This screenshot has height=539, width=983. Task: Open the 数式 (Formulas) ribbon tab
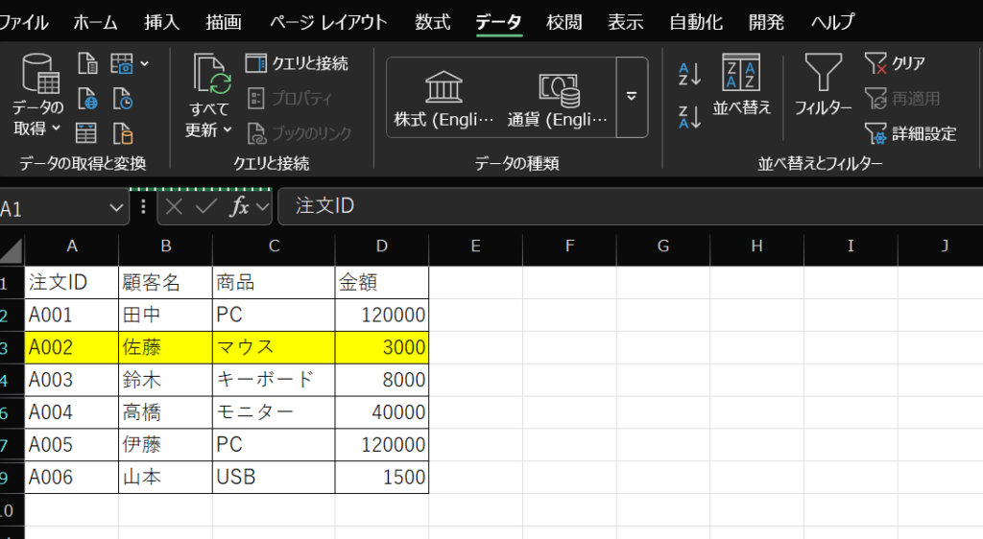432,22
